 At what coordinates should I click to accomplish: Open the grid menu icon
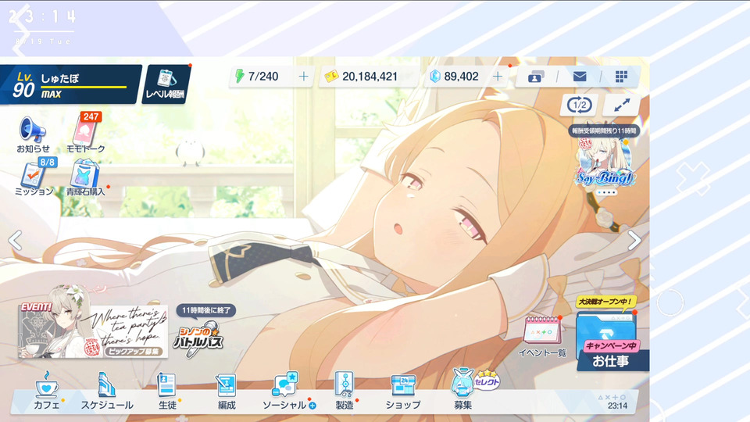click(621, 77)
